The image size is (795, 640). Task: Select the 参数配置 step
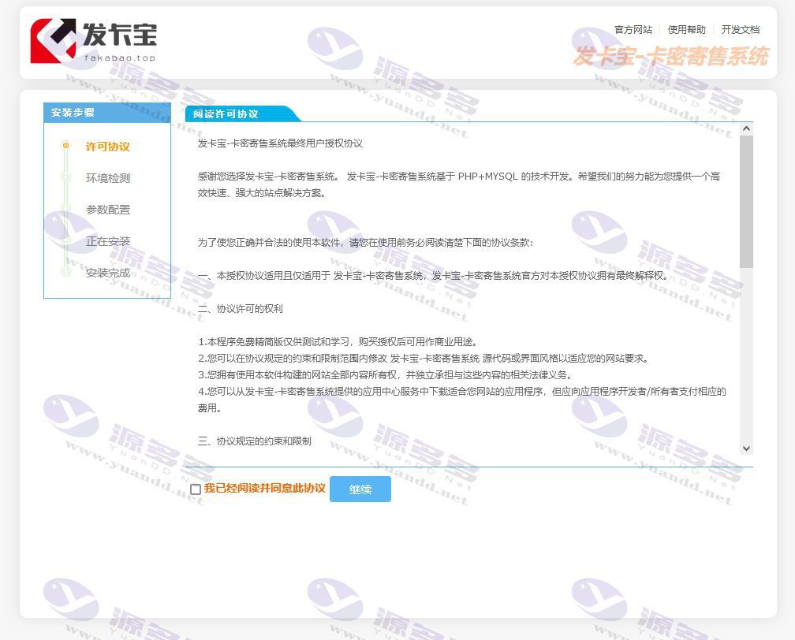tap(107, 210)
